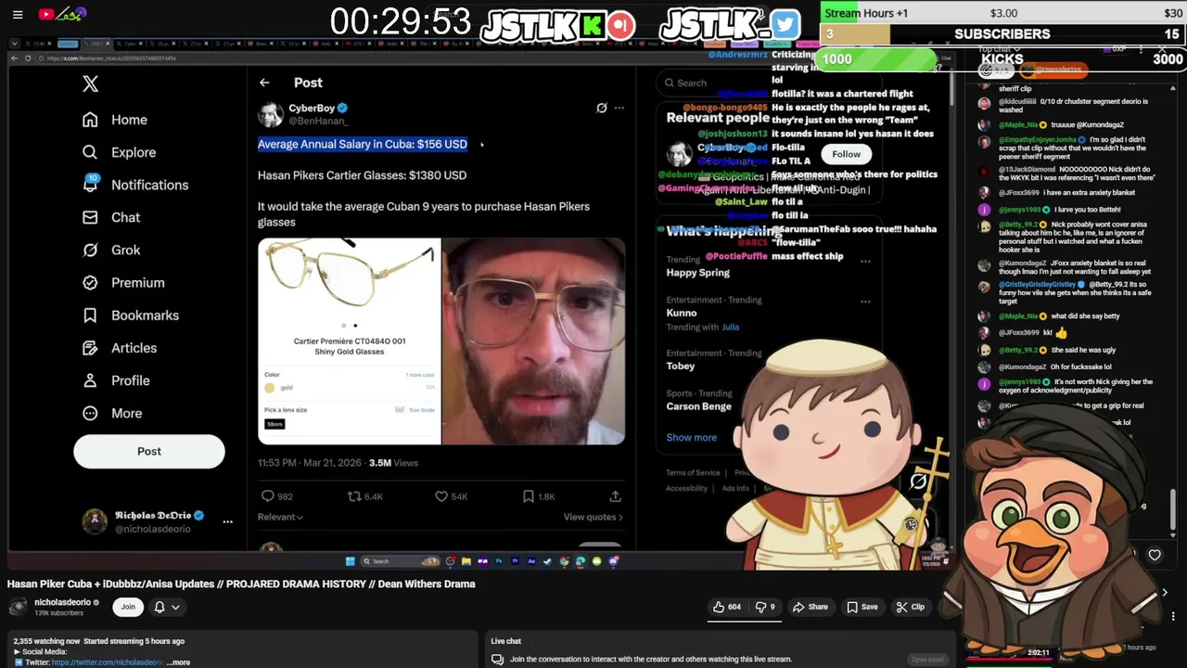This screenshot has width=1187, height=668.
Task: Open the photo of man wearing glasses
Action: (533, 341)
